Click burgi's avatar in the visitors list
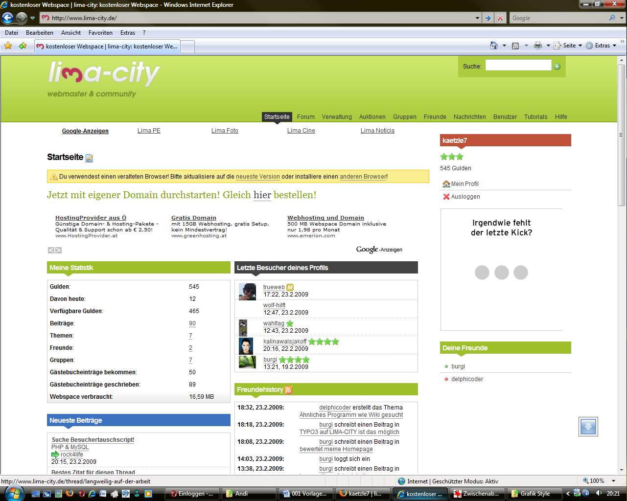This screenshot has height=501, width=627. pyautogui.click(x=247, y=362)
